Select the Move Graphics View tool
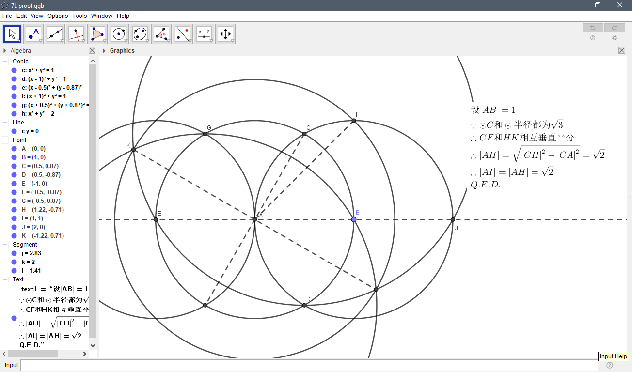The height and width of the screenshot is (372, 632). coord(225,34)
